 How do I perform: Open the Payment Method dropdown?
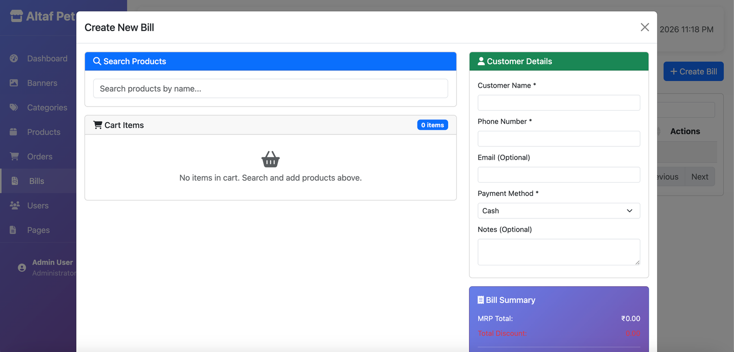point(559,211)
